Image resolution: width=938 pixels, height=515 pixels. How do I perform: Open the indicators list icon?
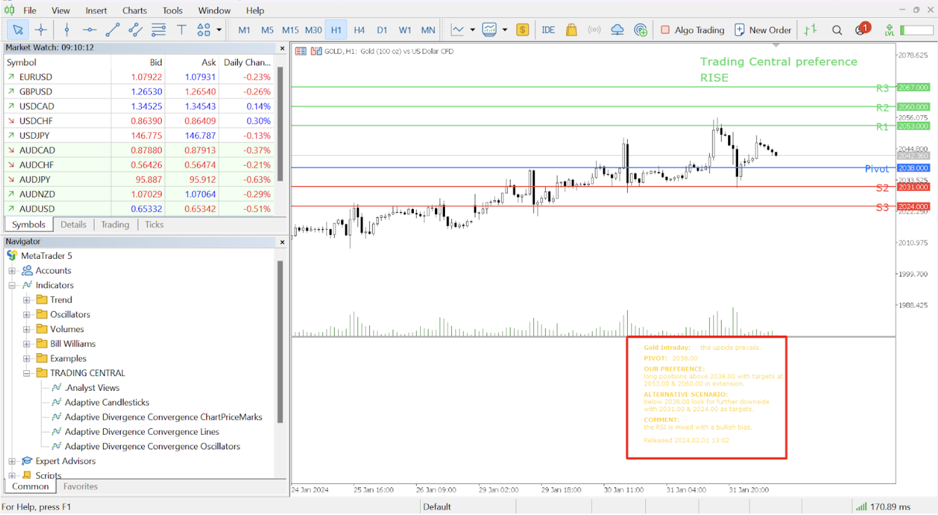(x=490, y=30)
